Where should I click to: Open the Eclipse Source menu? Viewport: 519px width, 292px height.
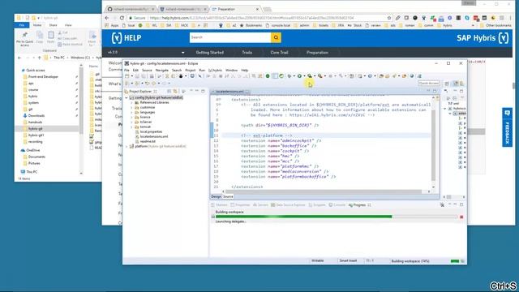click(x=147, y=71)
